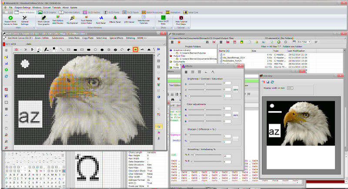Launch the LCD Viewer
This screenshot has height=189, width=348.
129,17
